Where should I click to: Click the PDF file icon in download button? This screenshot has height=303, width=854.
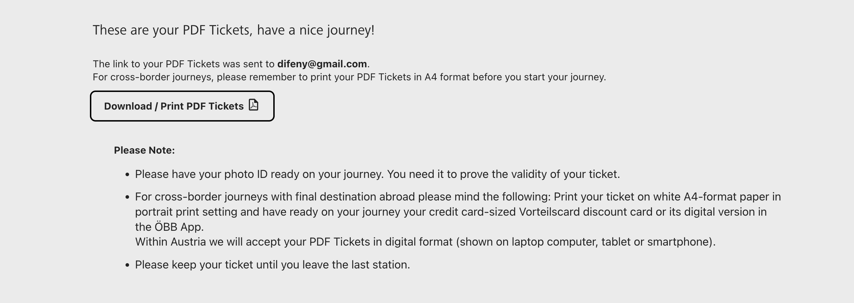click(254, 105)
